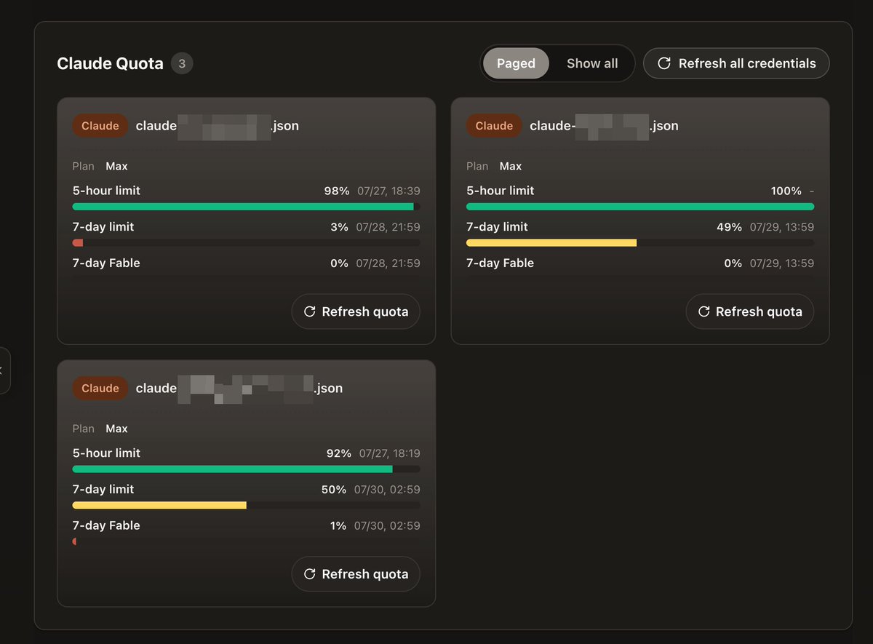Click the 49% usage value

pos(729,227)
